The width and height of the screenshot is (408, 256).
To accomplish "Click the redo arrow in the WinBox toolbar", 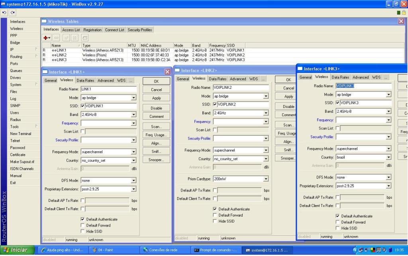I will 12,12.
